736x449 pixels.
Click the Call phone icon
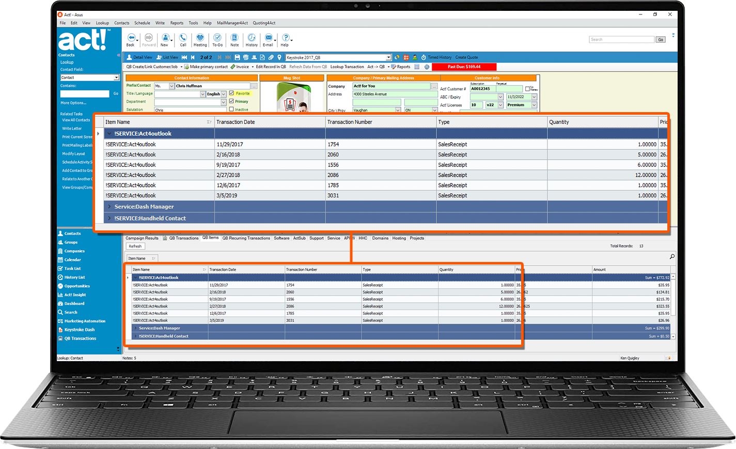point(183,38)
